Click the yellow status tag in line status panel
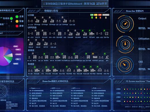 (96, 15)
